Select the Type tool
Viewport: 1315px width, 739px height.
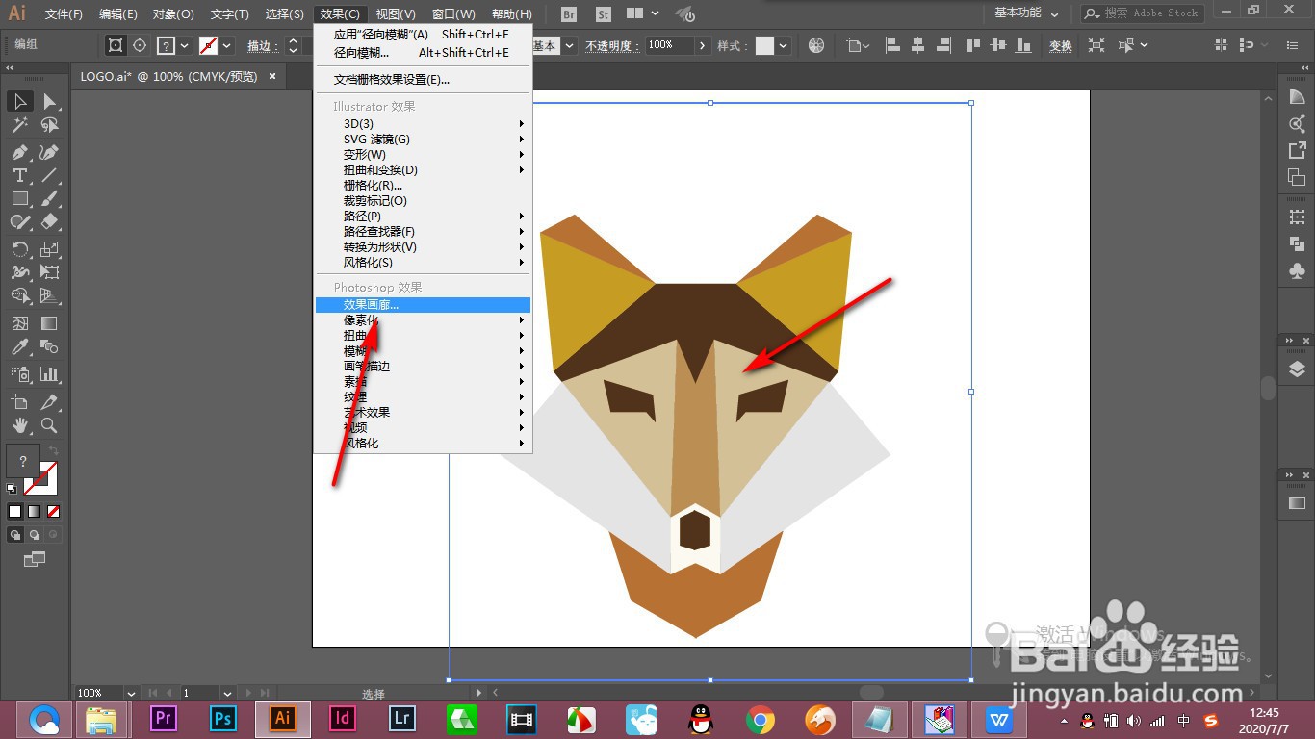[20, 175]
